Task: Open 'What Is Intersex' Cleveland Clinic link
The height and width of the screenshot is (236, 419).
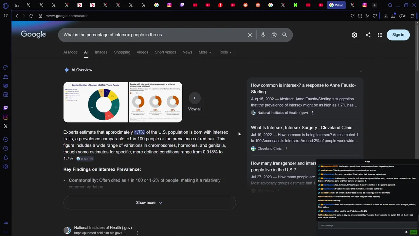Action: [301, 128]
